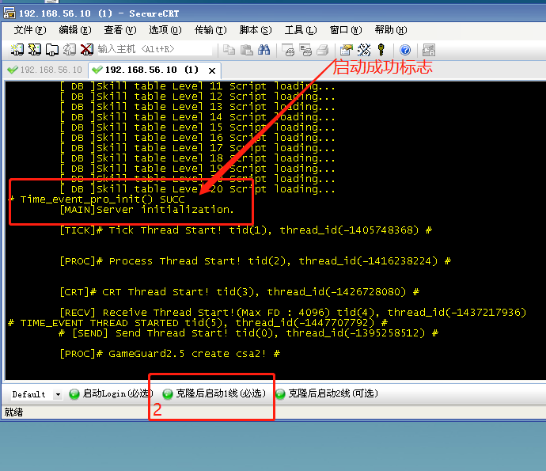Click the Paste clipboard icon
This screenshot has width=546, height=471.
click(247, 50)
